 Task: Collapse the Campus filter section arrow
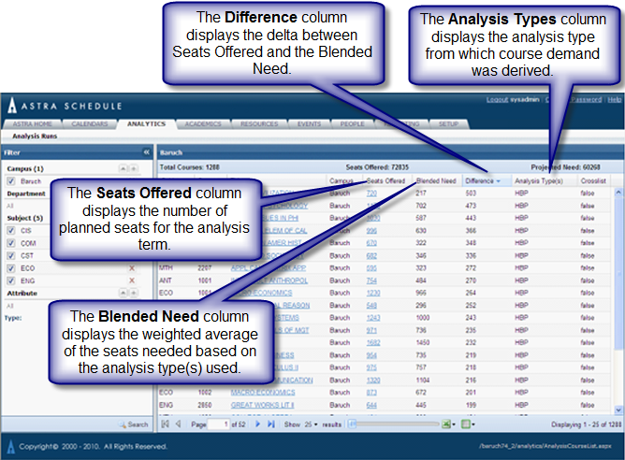coord(124,169)
